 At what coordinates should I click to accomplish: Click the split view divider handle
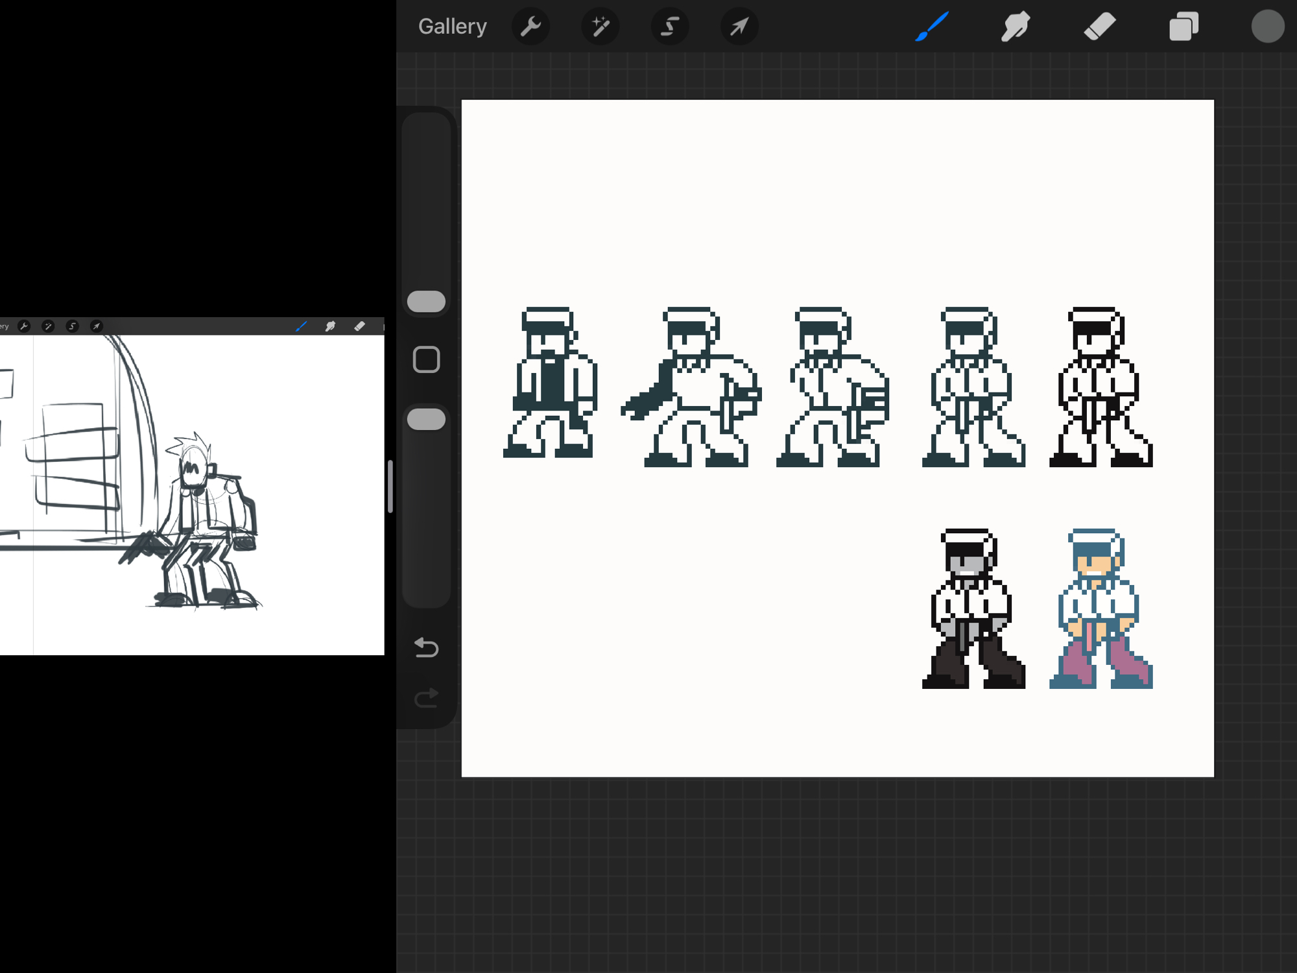[390, 486]
